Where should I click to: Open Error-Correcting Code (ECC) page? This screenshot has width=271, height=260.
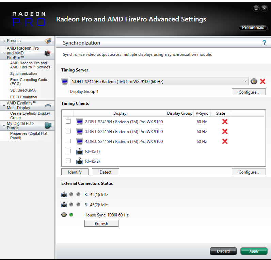coord(29,82)
